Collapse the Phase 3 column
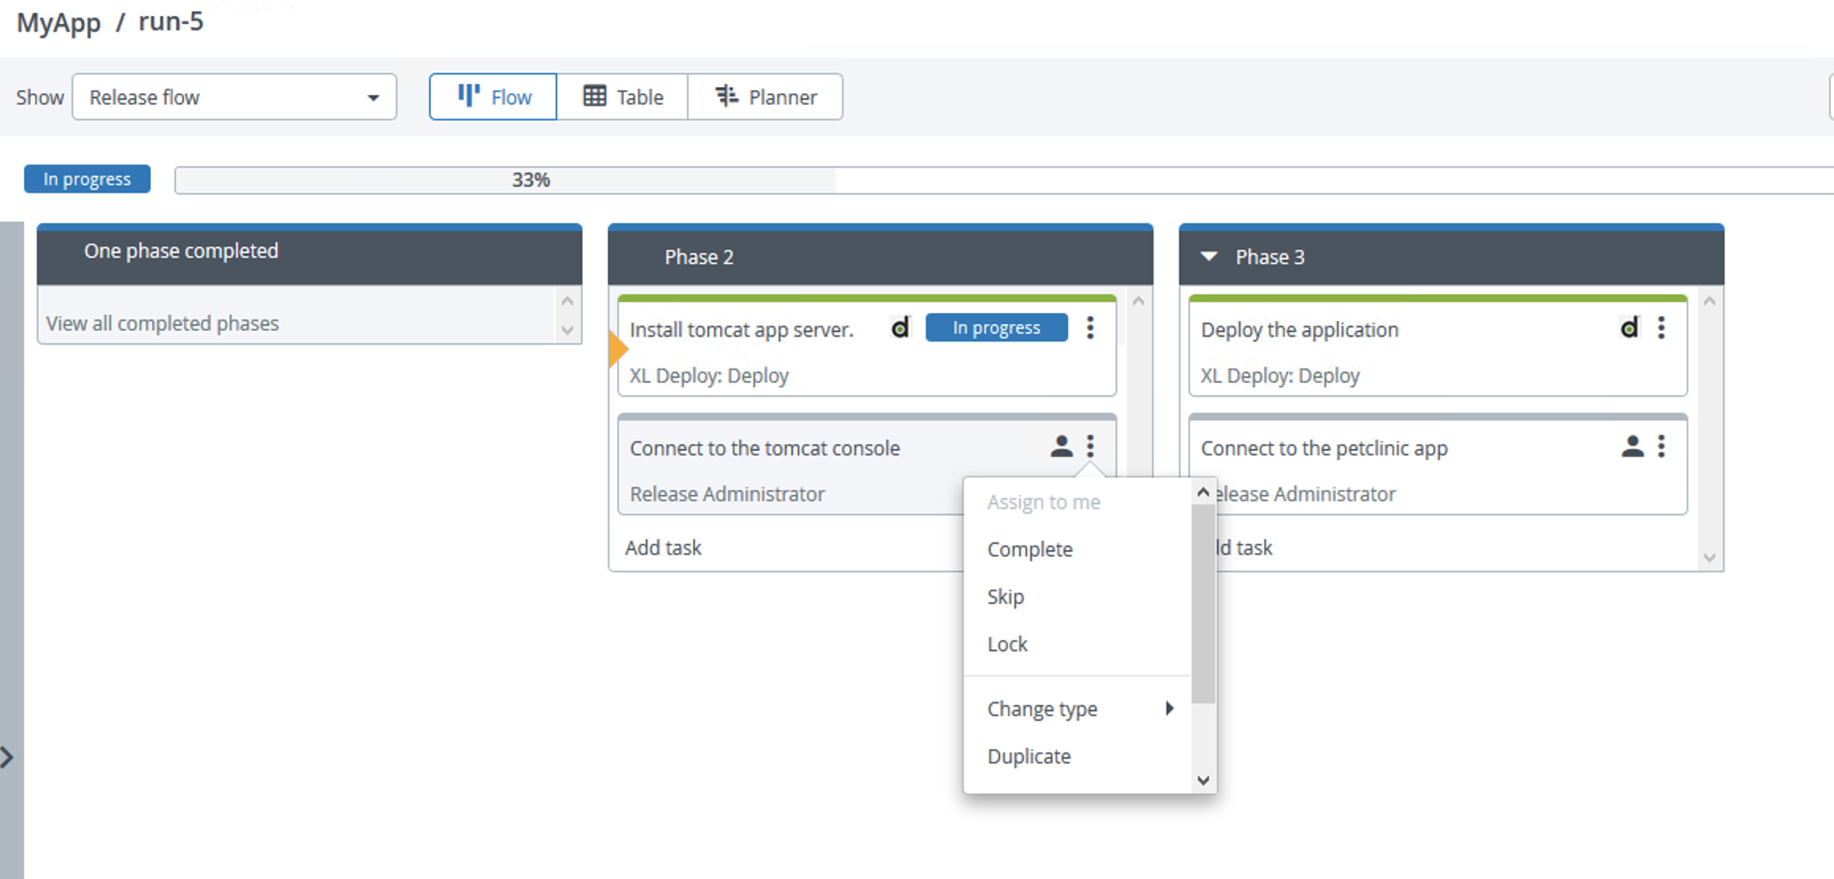Screen dimensions: 1834x879 1208,256
